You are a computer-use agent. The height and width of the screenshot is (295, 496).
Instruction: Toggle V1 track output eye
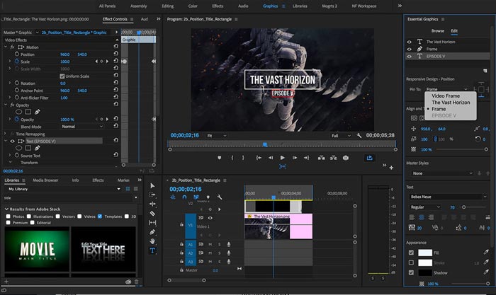point(210,218)
